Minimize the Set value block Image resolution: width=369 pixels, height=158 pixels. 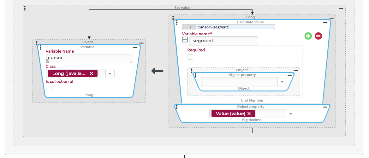point(341,9)
